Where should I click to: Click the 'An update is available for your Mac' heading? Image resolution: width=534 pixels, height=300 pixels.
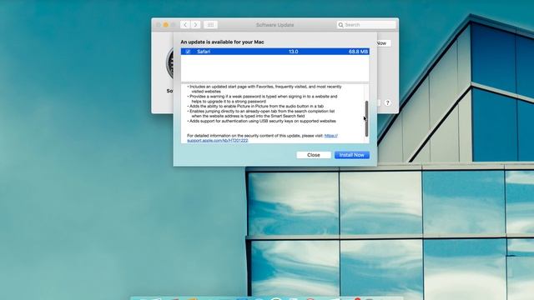[222, 42]
